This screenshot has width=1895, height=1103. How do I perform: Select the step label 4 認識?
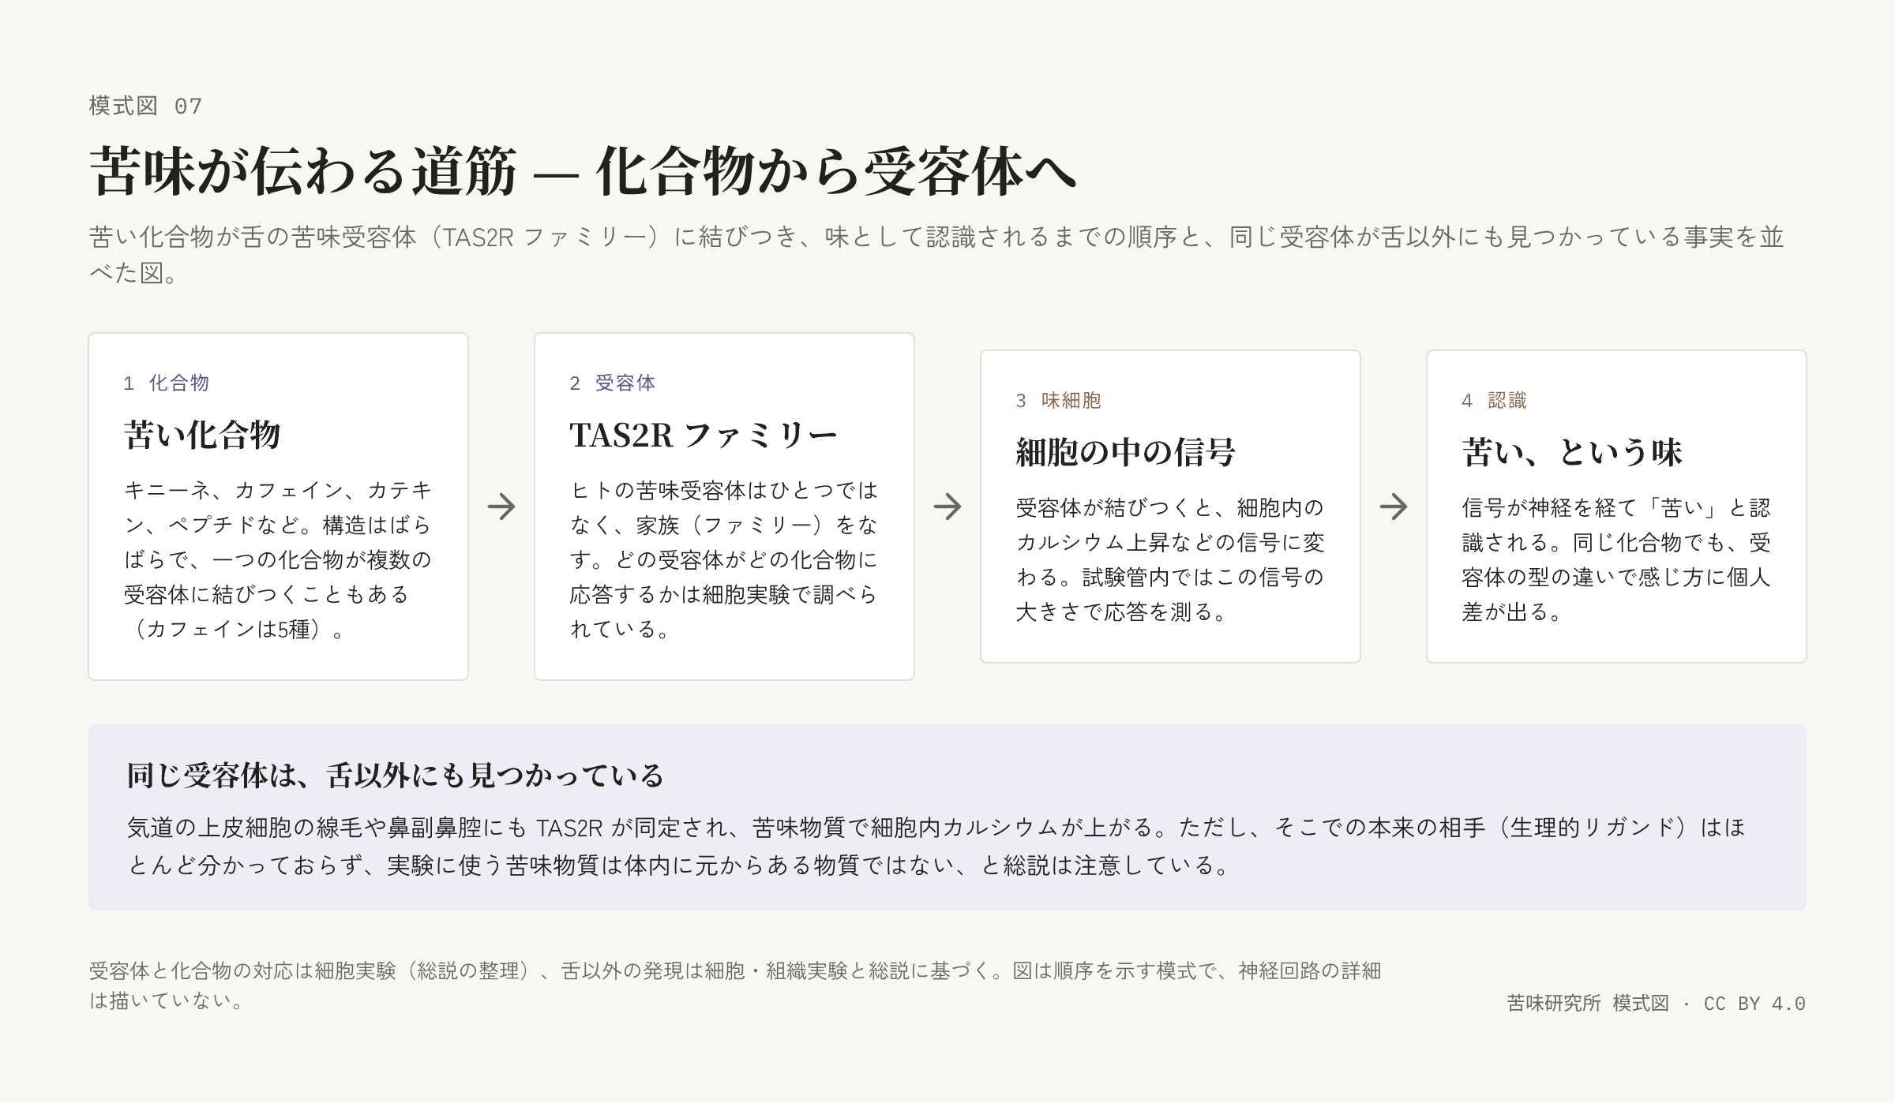pos(1495,400)
